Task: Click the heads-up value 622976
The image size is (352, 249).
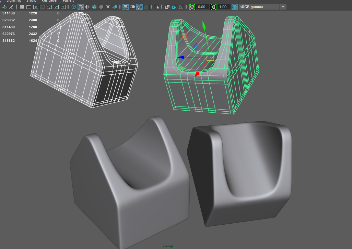Action: 9,34
